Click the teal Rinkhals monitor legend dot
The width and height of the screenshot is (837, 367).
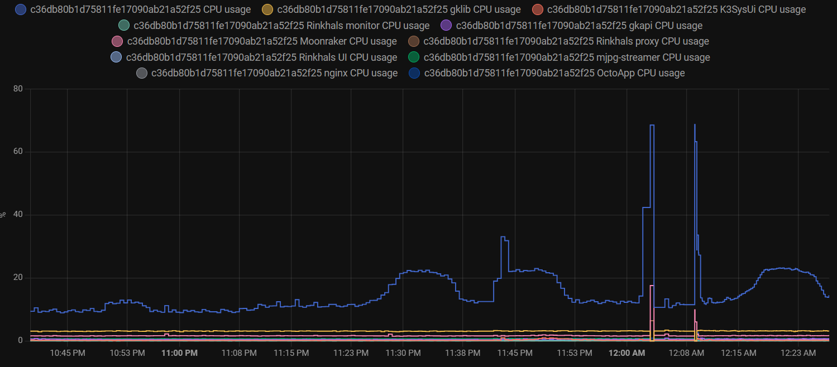click(x=123, y=25)
